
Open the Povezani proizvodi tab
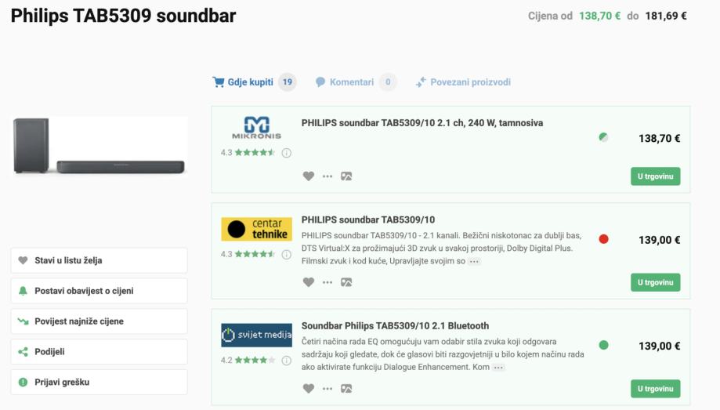click(463, 82)
